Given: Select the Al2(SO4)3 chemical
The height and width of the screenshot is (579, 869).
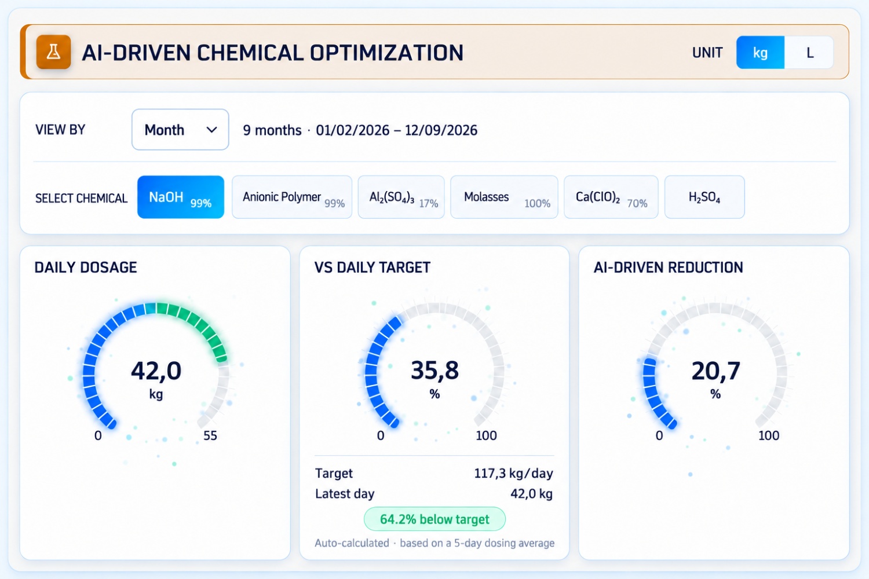Looking at the screenshot, I should coord(401,197).
